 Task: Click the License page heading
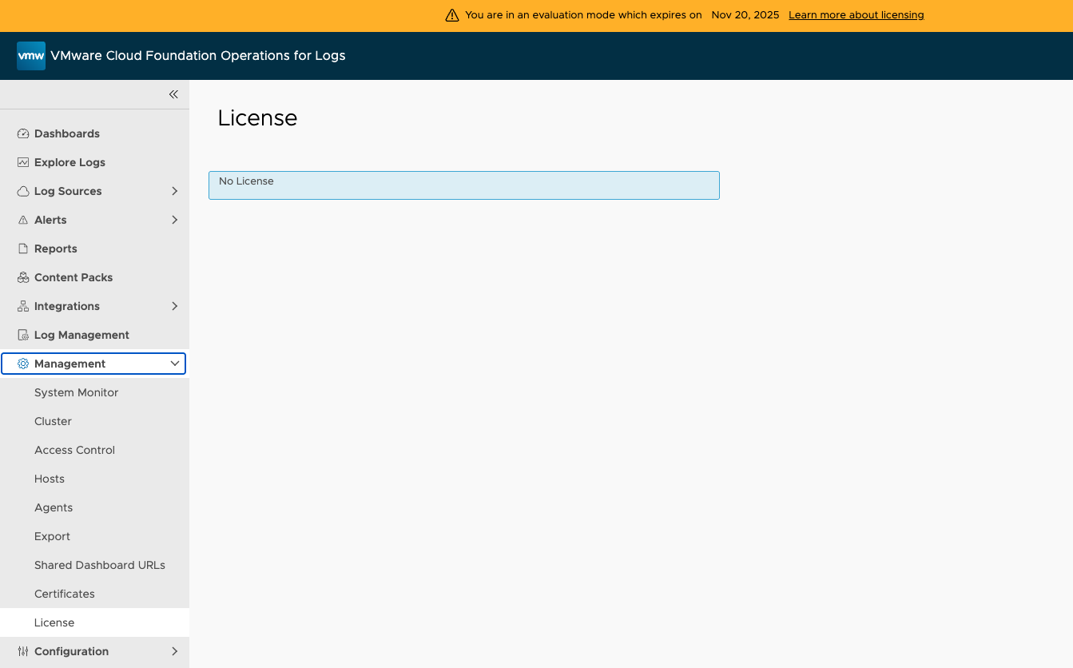click(257, 118)
